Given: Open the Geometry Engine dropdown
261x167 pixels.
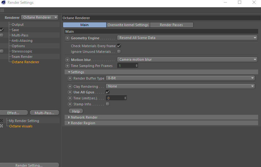Looking at the screenshot, I should (188, 38).
